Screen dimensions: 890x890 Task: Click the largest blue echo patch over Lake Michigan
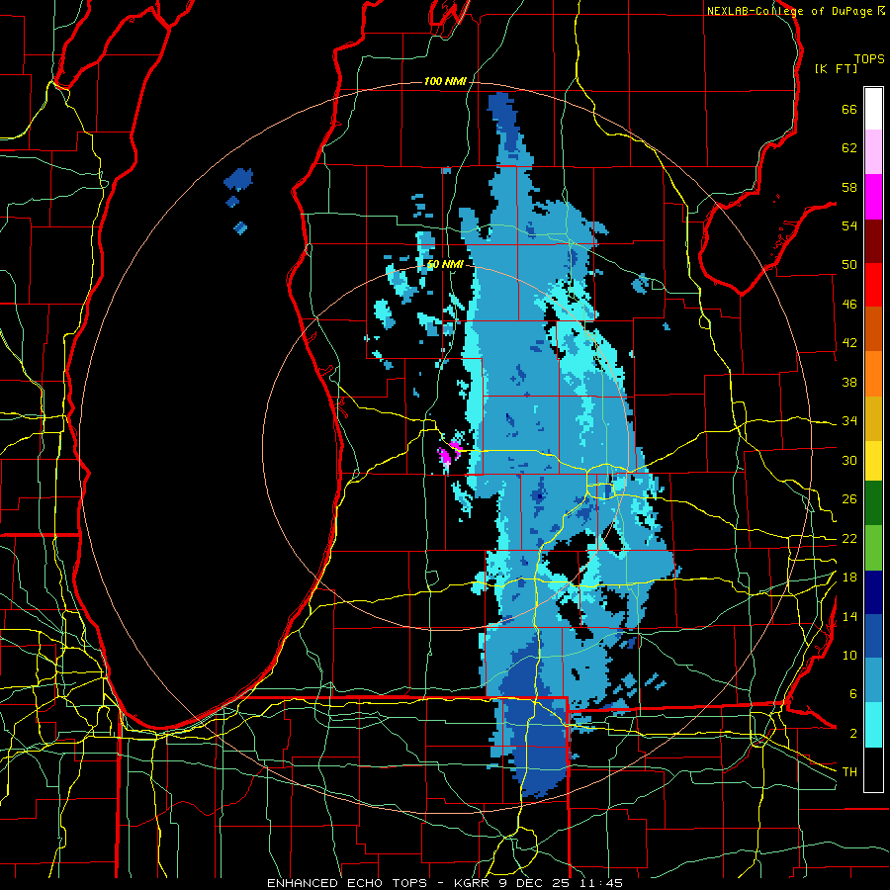pos(239,179)
